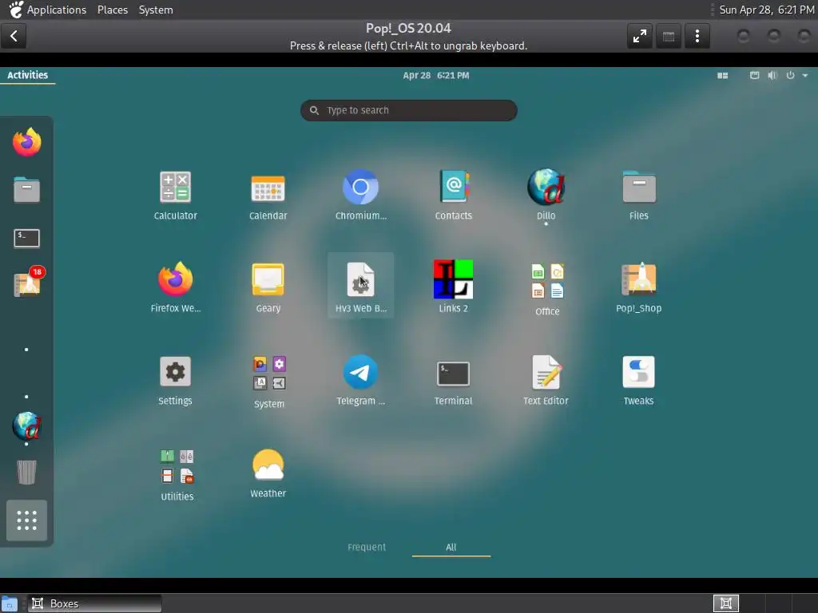Viewport: 818px width, 613px height.
Task: Open the host System menu
Action: pyautogui.click(x=156, y=10)
